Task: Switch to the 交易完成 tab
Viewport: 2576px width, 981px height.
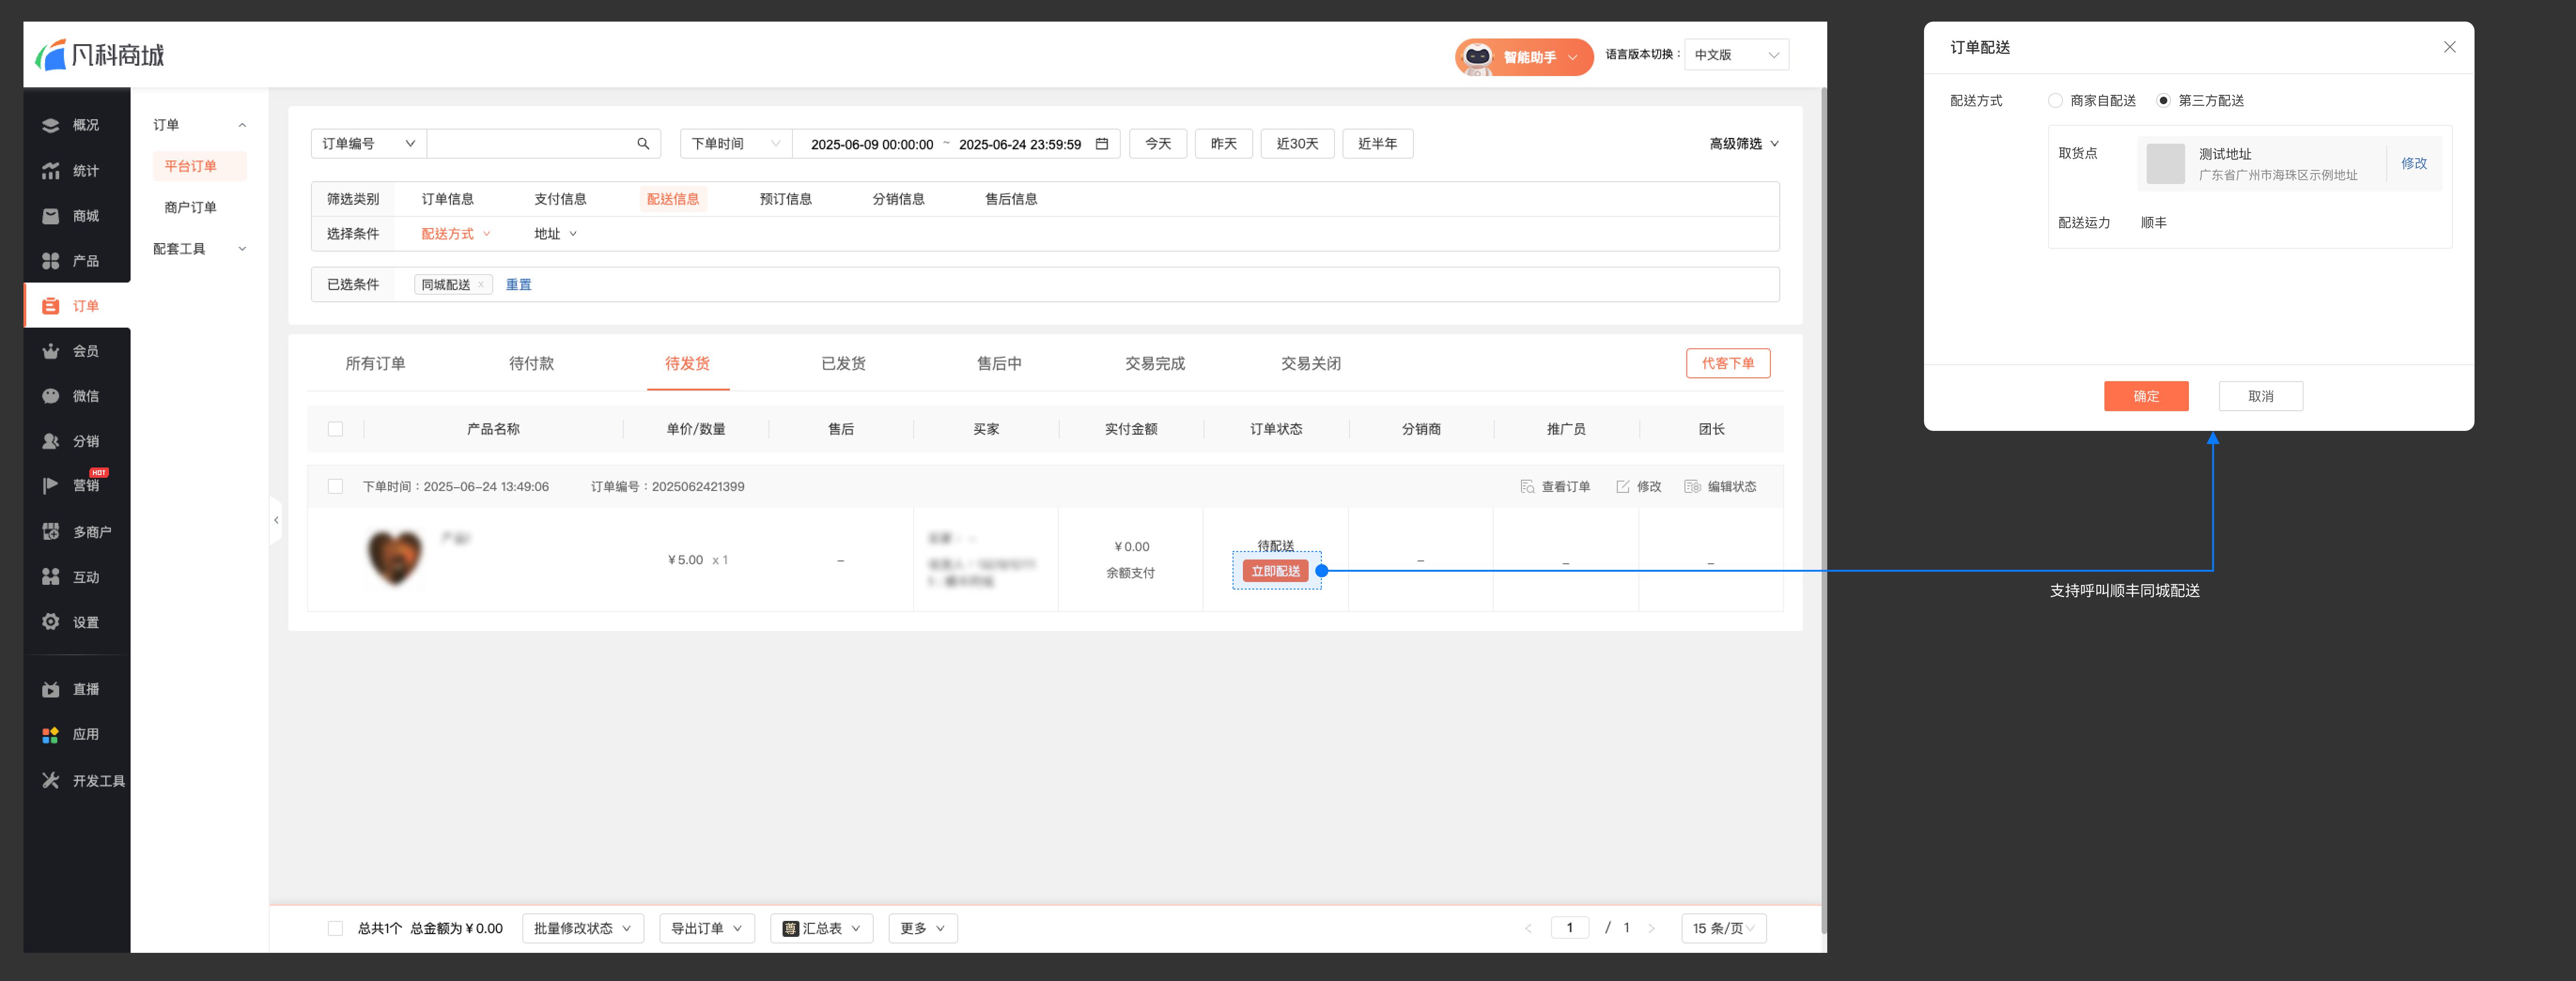Action: tap(1155, 364)
